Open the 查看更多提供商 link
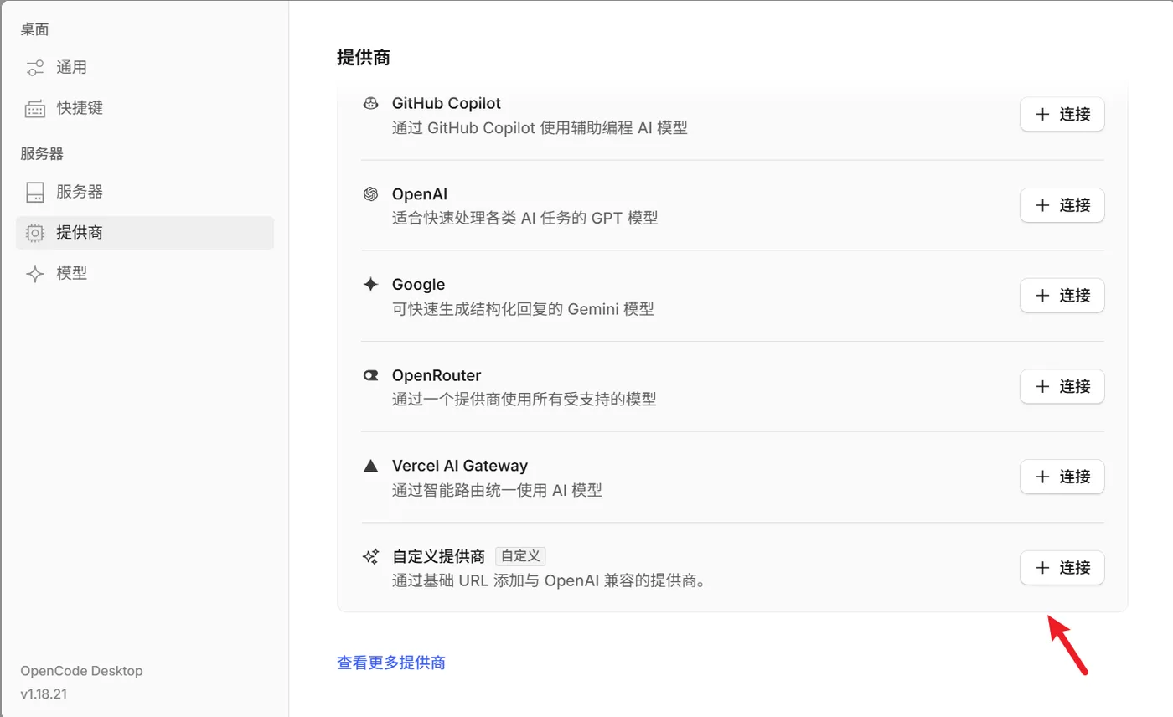 [x=391, y=663]
